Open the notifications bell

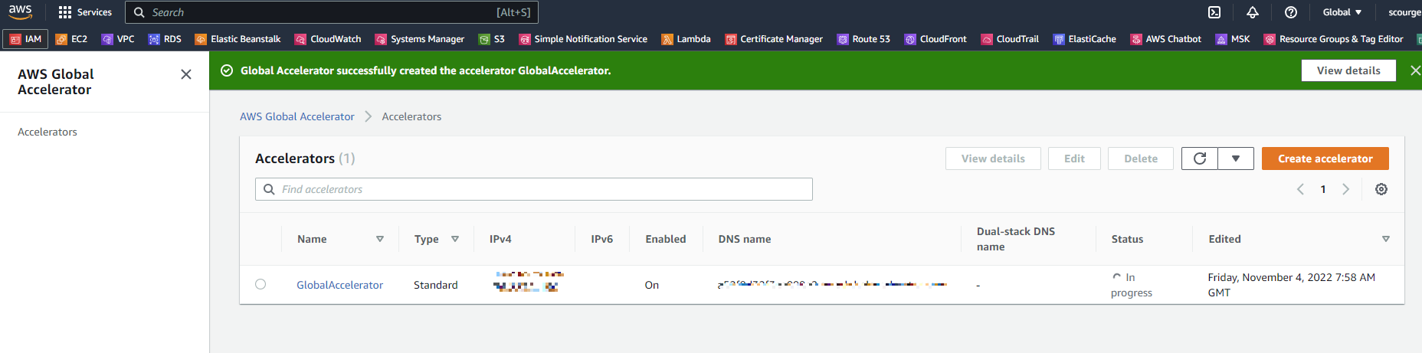tap(1253, 12)
